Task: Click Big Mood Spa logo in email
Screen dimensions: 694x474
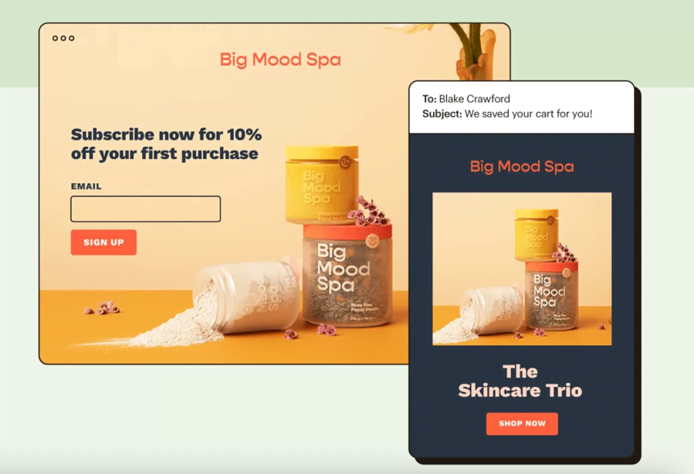Action: point(522,167)
